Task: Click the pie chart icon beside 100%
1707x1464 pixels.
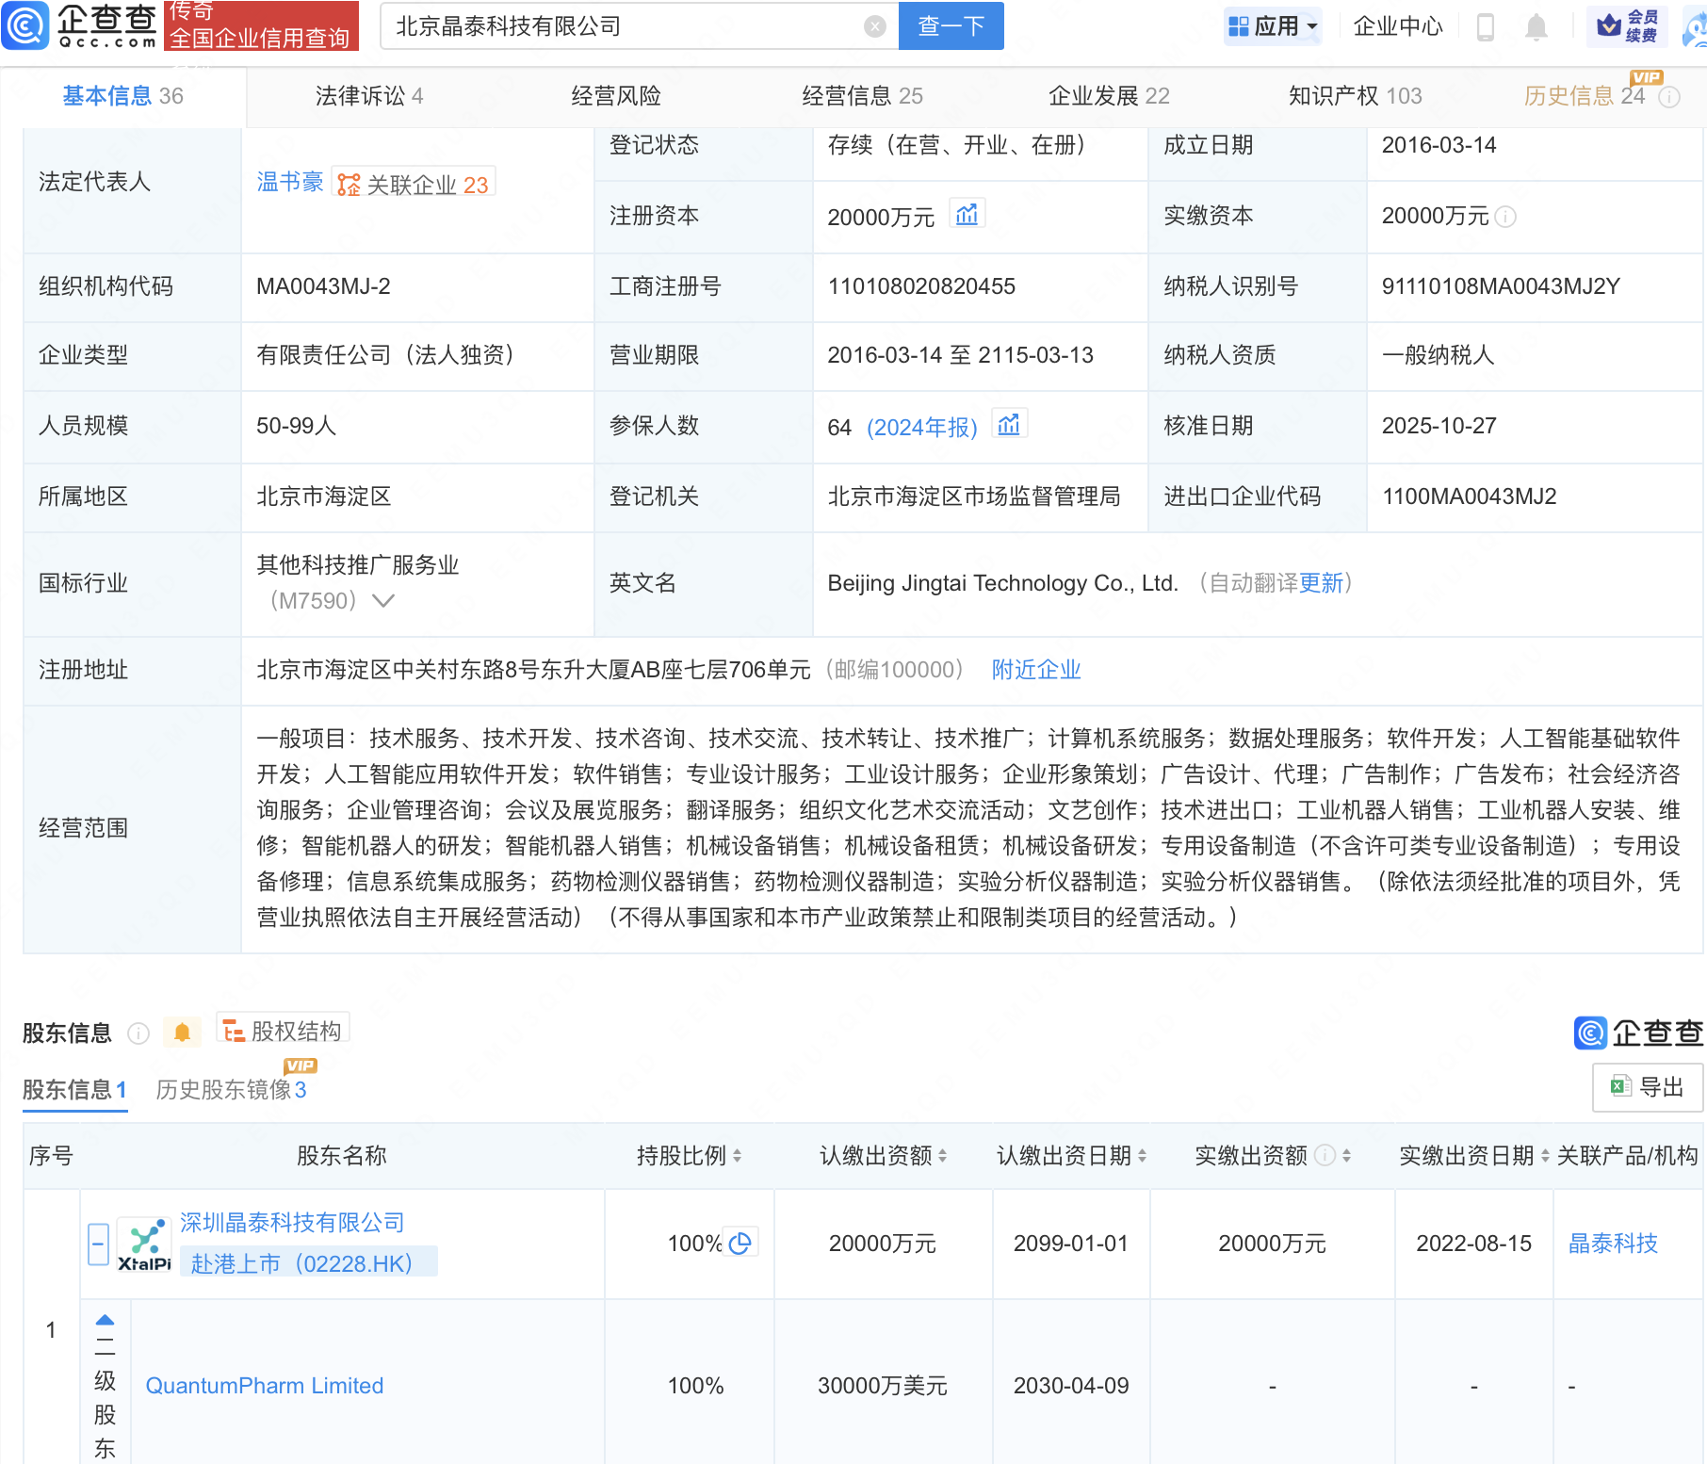Action: [x=740, y=1244]
